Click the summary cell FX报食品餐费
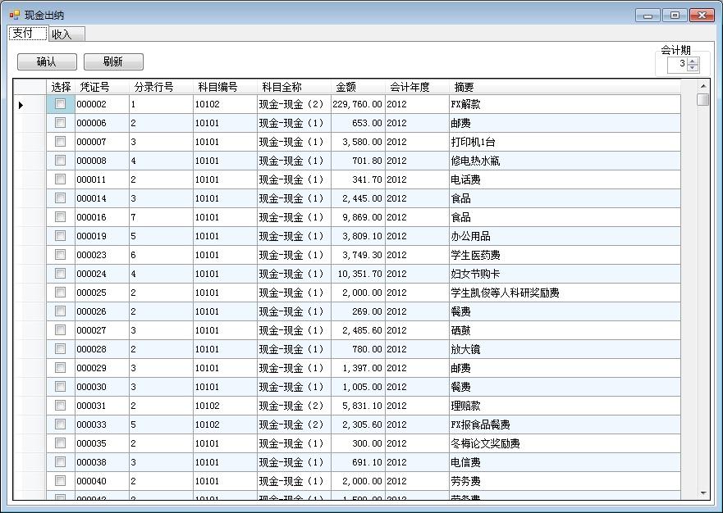723x513 pixels. (565, 424)
